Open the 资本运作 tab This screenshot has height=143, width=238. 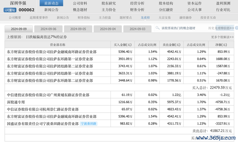(x=194, y=3)
